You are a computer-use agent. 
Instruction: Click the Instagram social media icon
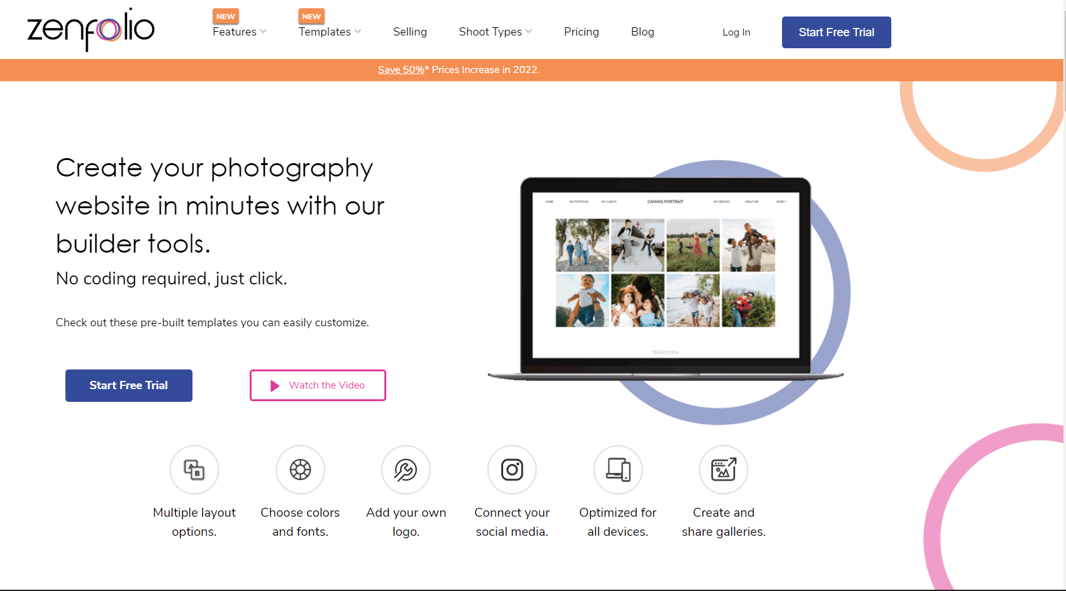(512, 470)
